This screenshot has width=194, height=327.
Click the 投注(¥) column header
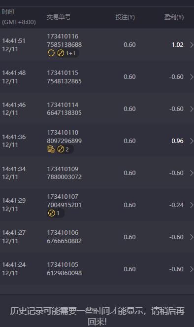tap(125, 17)
